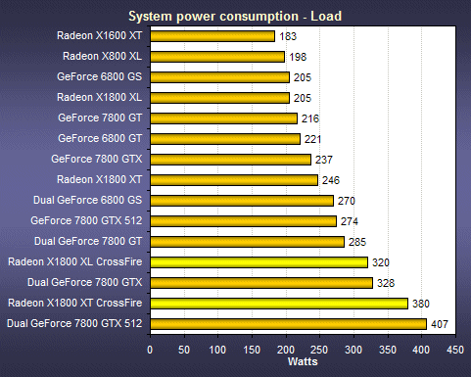471x377 pixels.
Task: Click the value '246'
Action: pyautogui.click(x=331, y=180)
